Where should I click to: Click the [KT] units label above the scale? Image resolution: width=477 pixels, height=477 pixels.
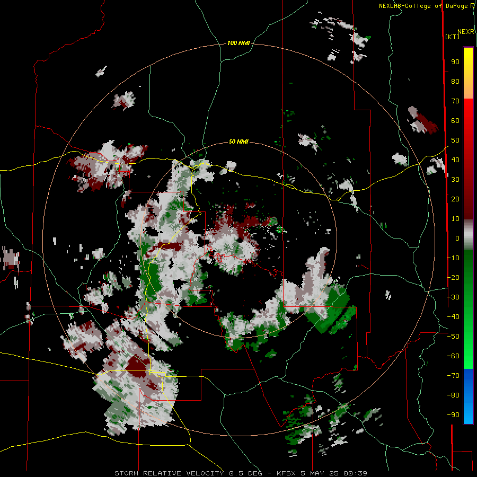tap(453, 37)
